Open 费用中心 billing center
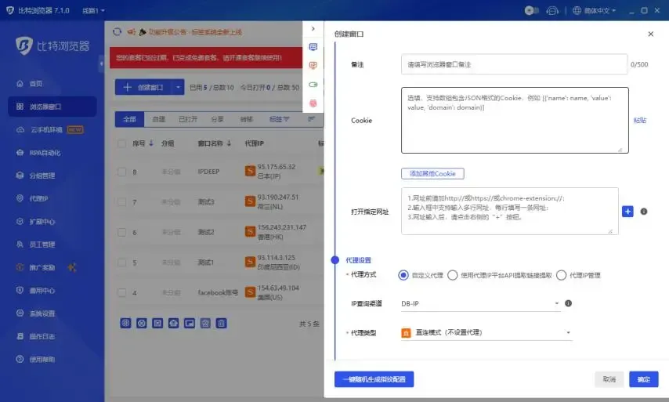This screenshot has height=402, width=669. click(36, 291)
